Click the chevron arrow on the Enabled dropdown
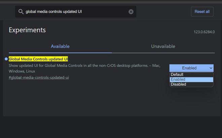This screenshot has width=222, height=138. pyautogui.click(x=211, y=68)
